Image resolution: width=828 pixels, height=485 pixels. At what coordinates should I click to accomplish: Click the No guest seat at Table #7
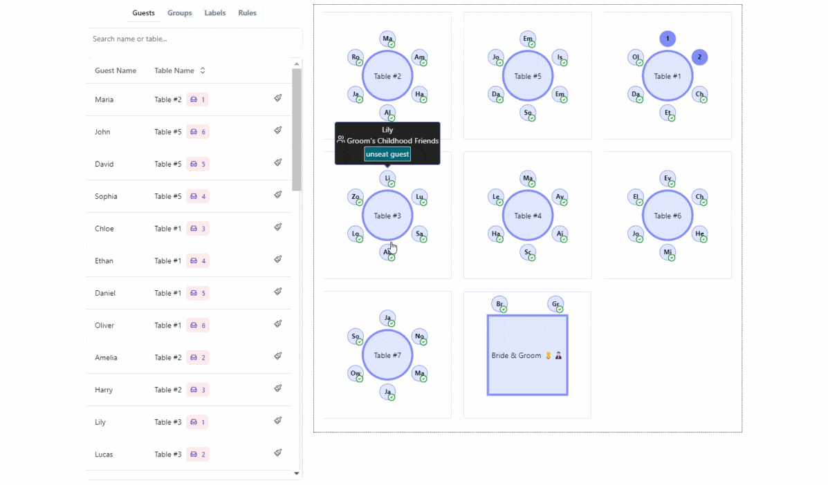[420, 336]
